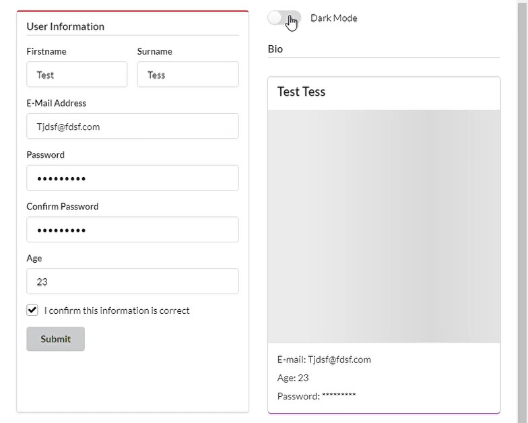Click the Age field showing 23

click(132, 282)
